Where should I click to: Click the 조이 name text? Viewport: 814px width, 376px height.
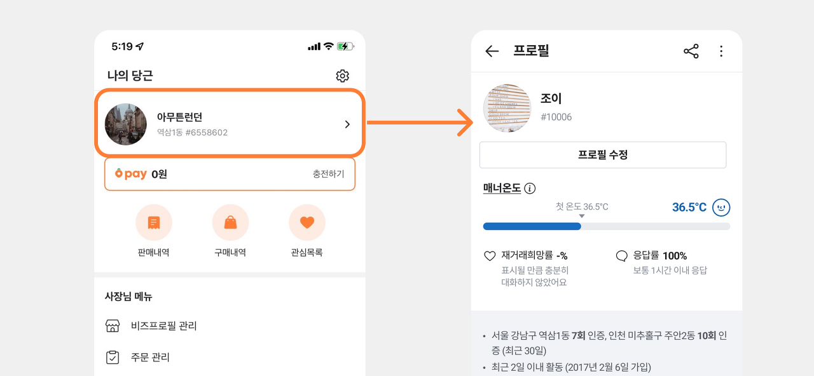(551, 98)
